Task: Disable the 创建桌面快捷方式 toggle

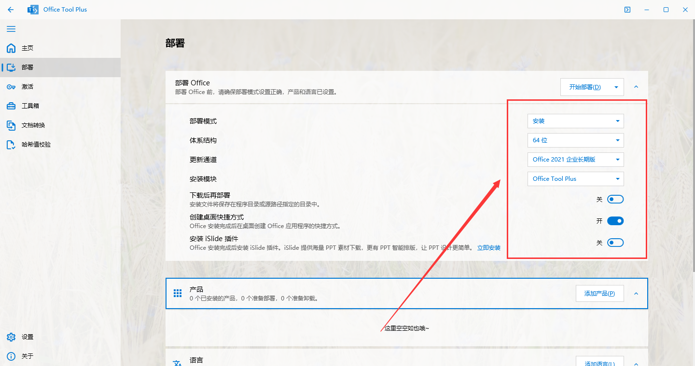Action: 615,220
